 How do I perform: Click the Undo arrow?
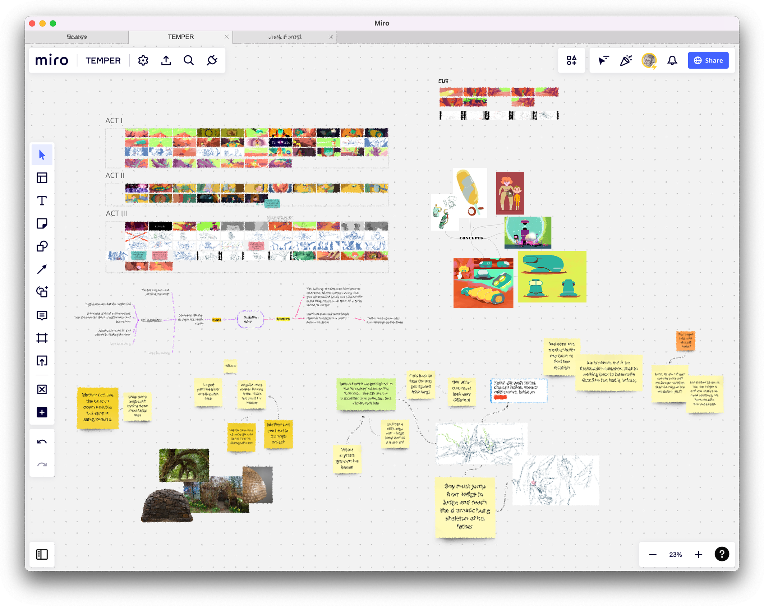tap(42, 442)
